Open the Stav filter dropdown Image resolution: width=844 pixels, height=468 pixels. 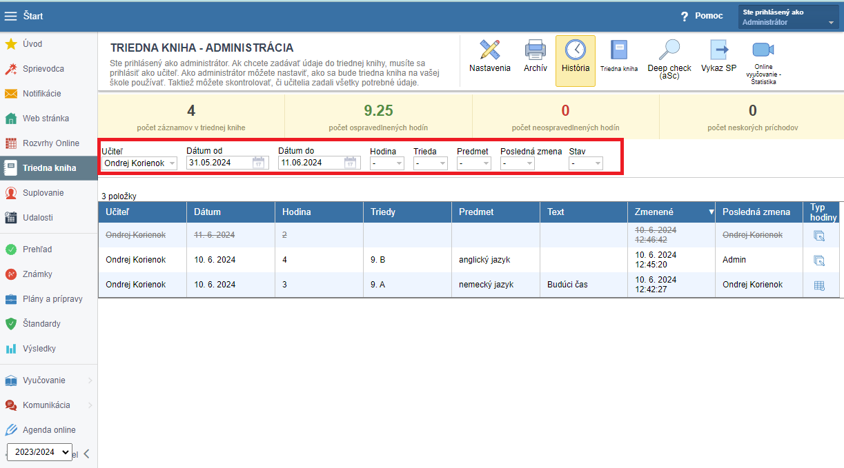click(586, 163)
